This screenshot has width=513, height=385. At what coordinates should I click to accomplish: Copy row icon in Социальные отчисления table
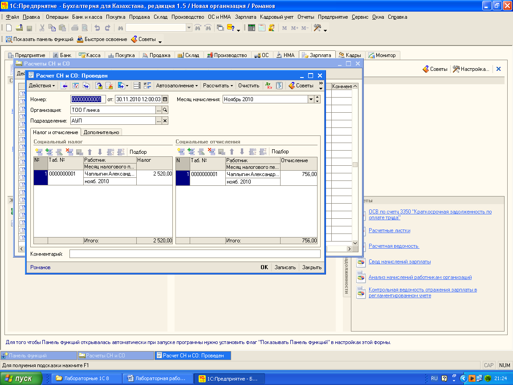pos(191,152)
